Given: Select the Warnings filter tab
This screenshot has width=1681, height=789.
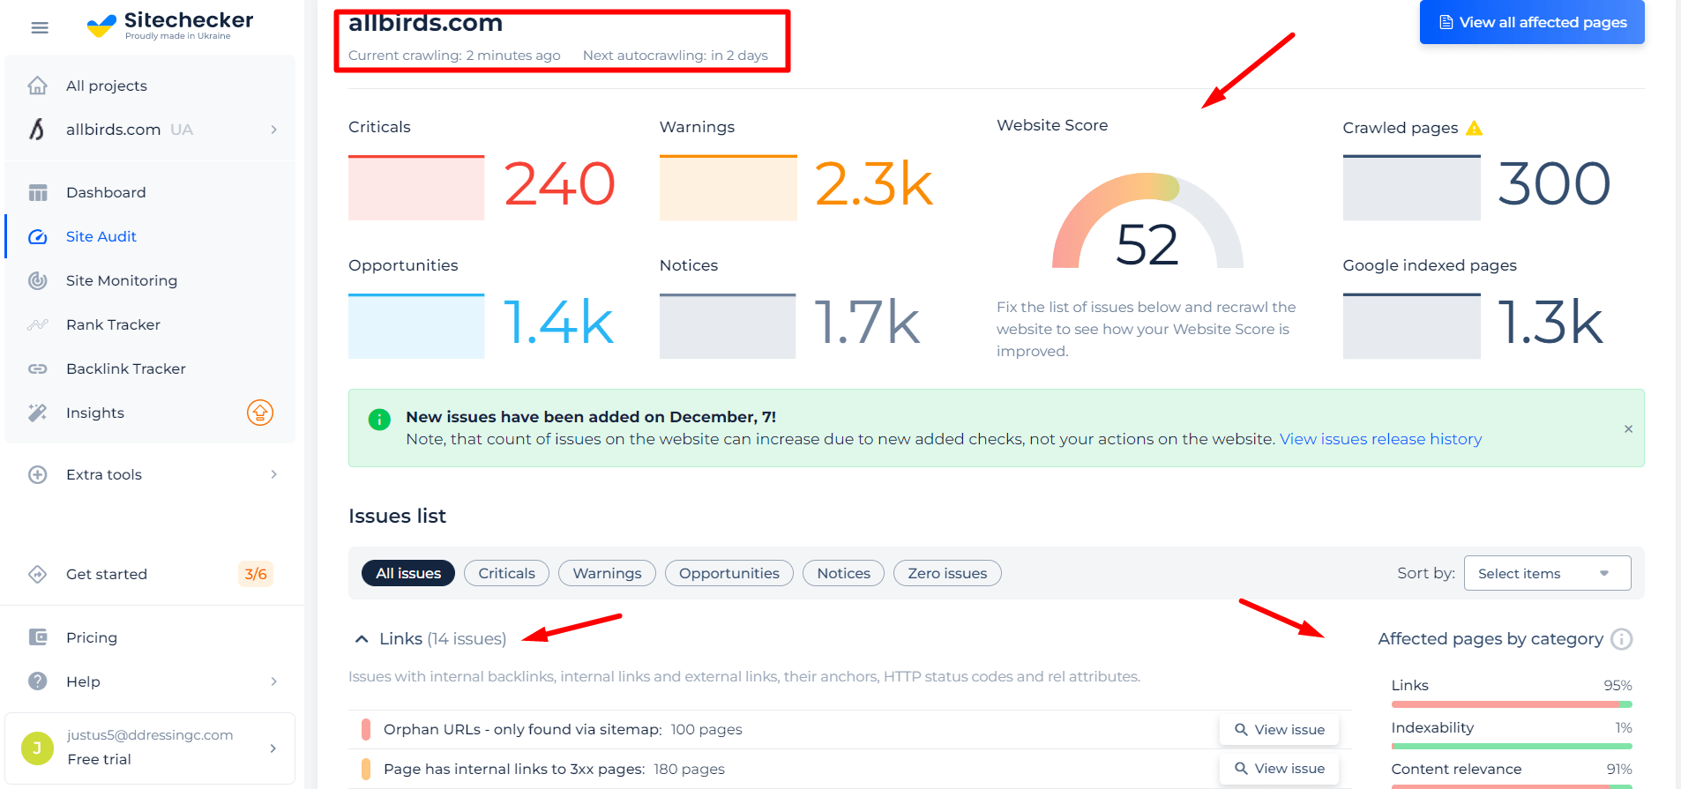Looking at the screenshot, I should pyautogui.click(x=607, y=573).
